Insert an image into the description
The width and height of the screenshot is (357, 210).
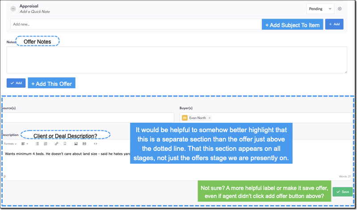click(x=76, y=144)
